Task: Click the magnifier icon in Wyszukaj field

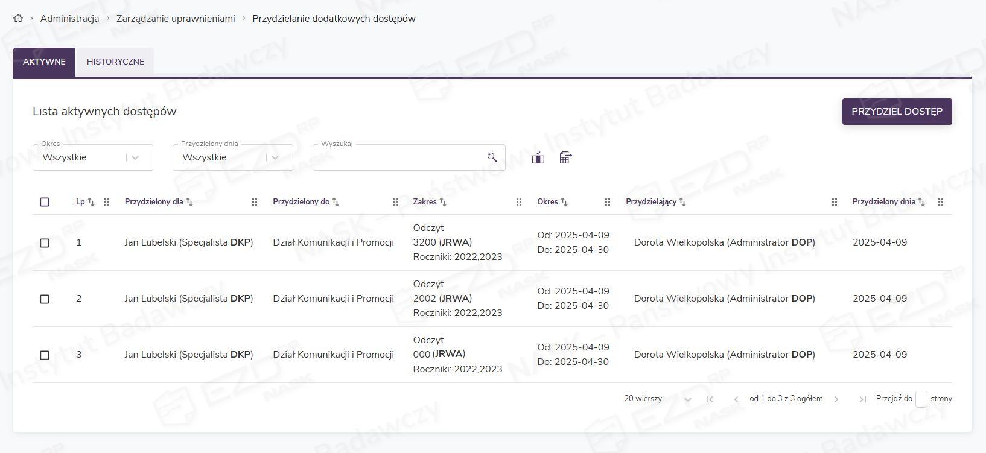Action: pyautogui.click(x=492, y=157)
